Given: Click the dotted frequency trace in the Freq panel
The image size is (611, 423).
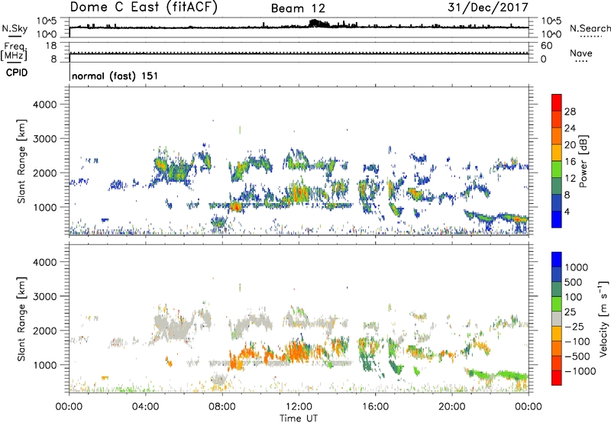Looking at the screenshot, I should coord(299,52).
